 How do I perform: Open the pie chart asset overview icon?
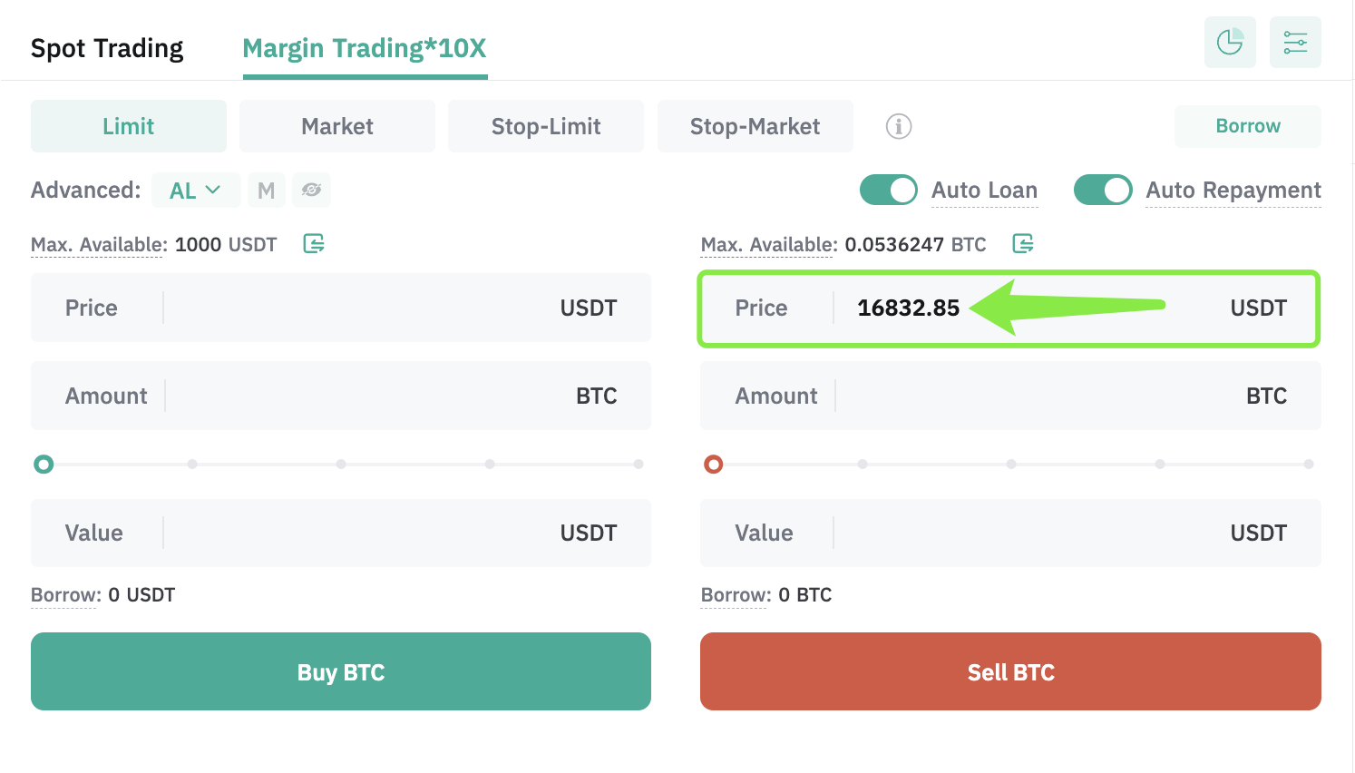click(1230, 42)
